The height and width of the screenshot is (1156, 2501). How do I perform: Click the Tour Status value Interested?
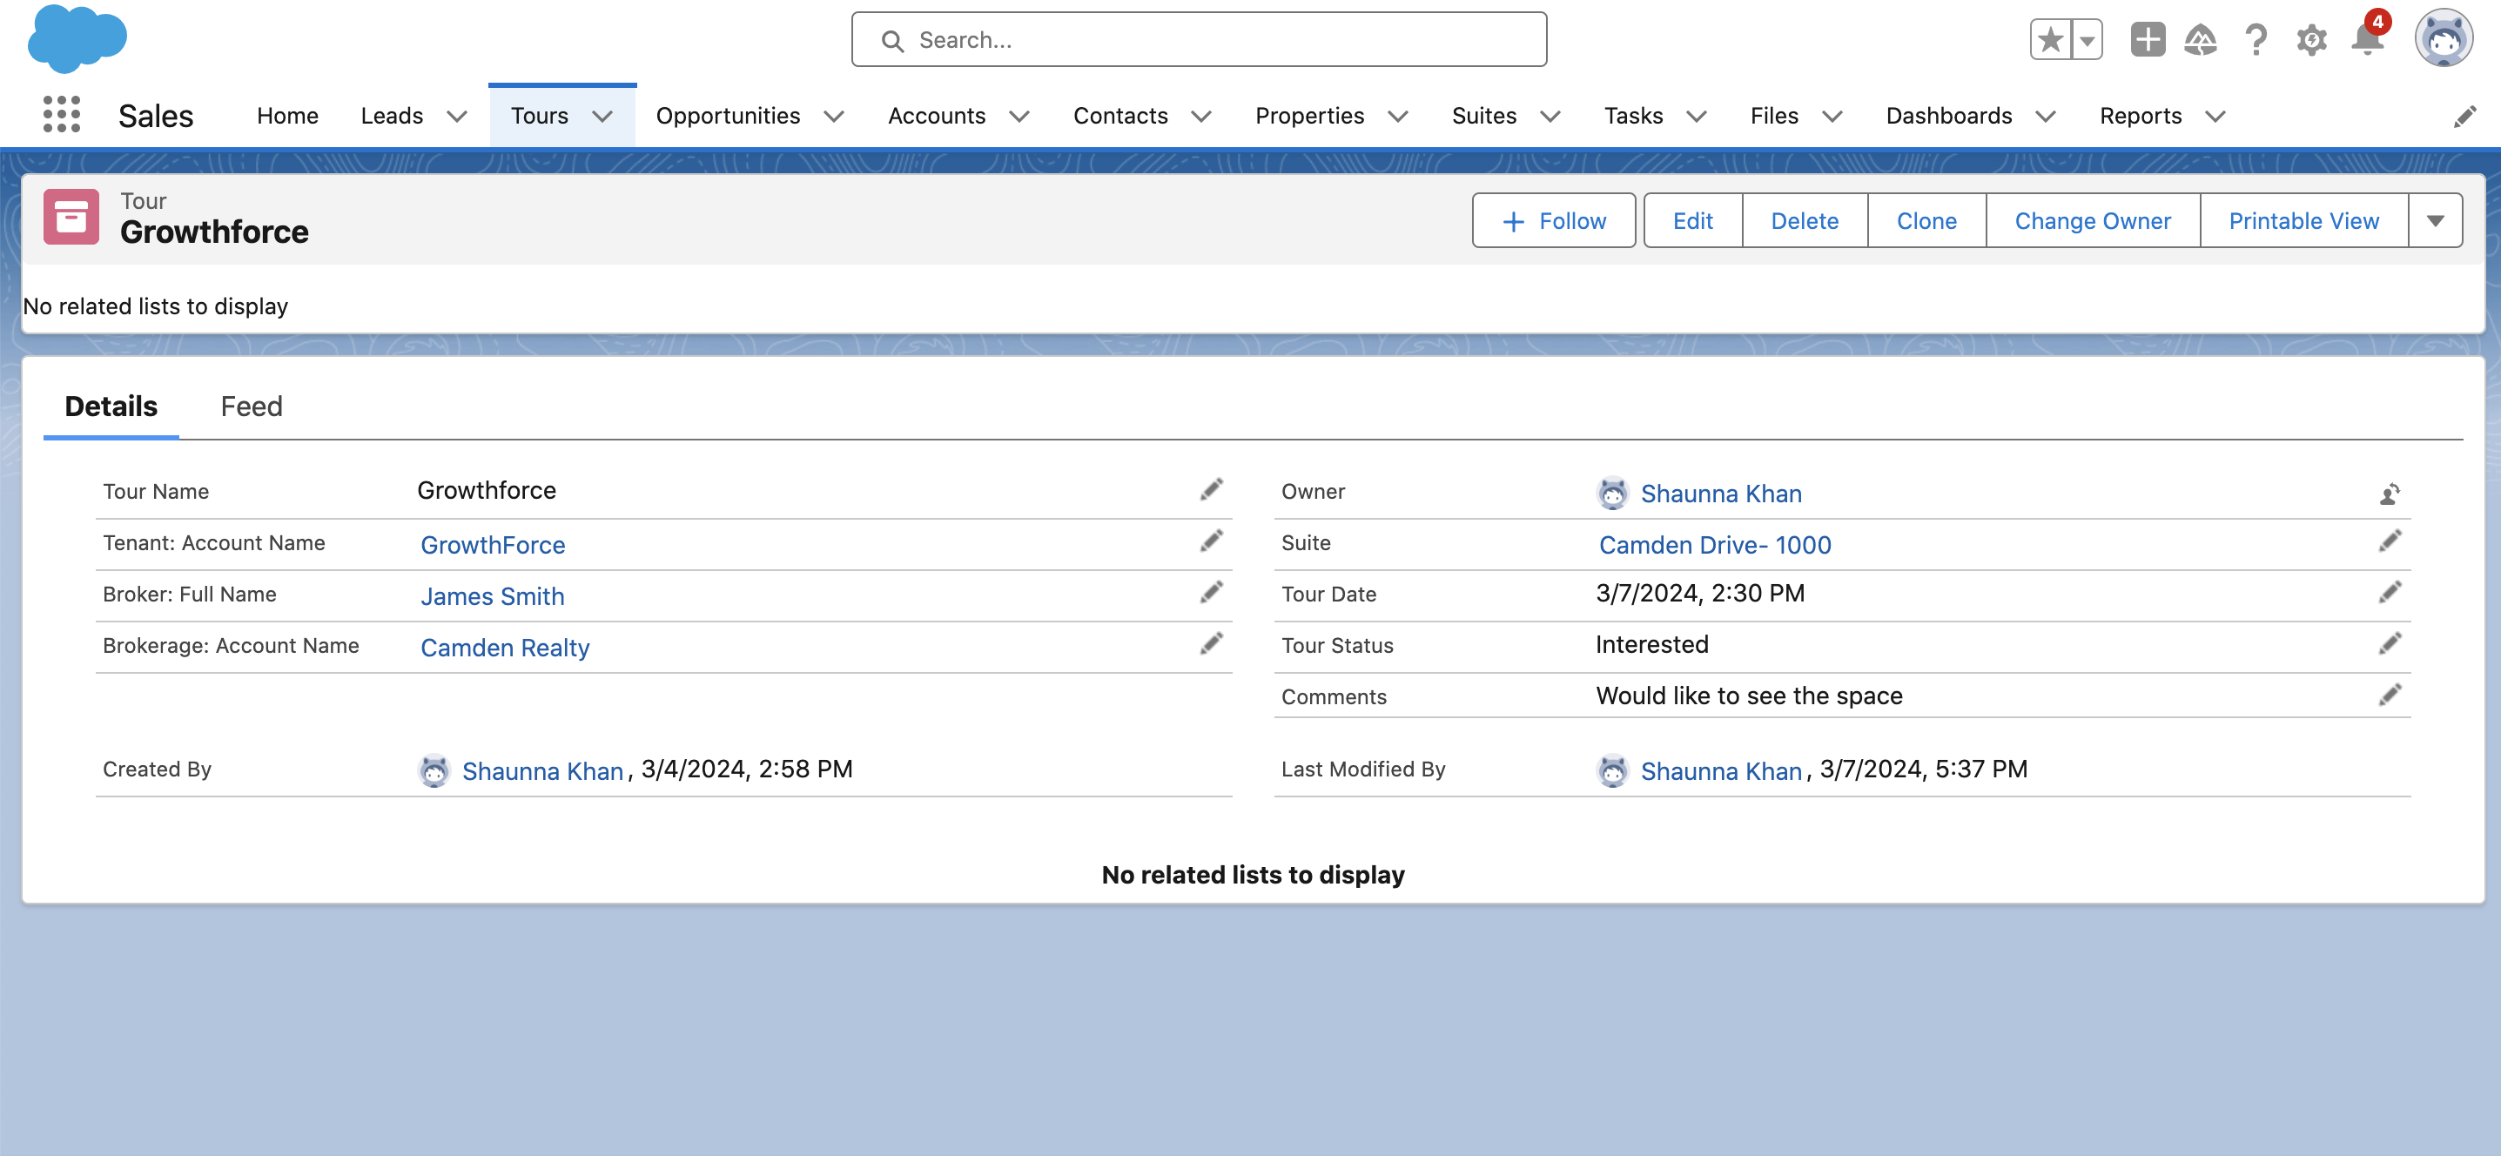[x=1651, y=643]
